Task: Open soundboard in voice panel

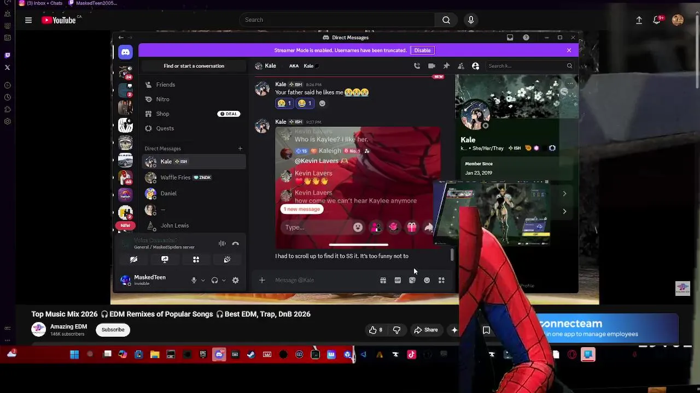Action: (x=227, y=259)
